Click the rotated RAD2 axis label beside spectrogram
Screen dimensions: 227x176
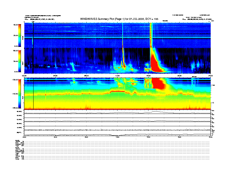[x=23, y=38]
